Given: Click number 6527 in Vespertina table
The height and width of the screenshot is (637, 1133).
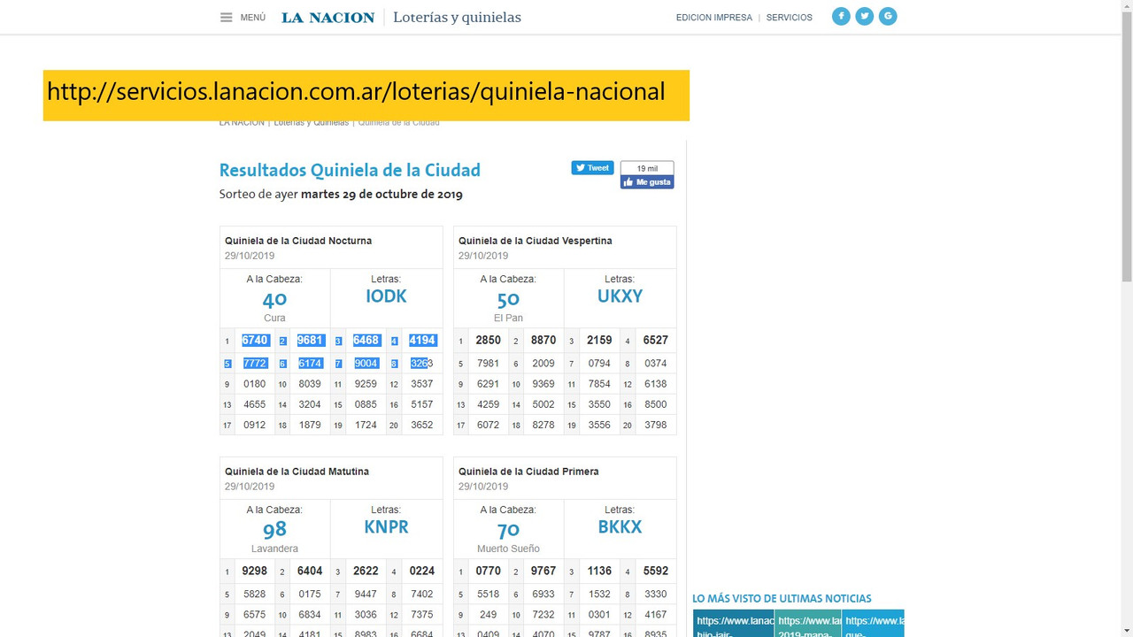Looking at the screenshot, I should [x=656, y=340].
